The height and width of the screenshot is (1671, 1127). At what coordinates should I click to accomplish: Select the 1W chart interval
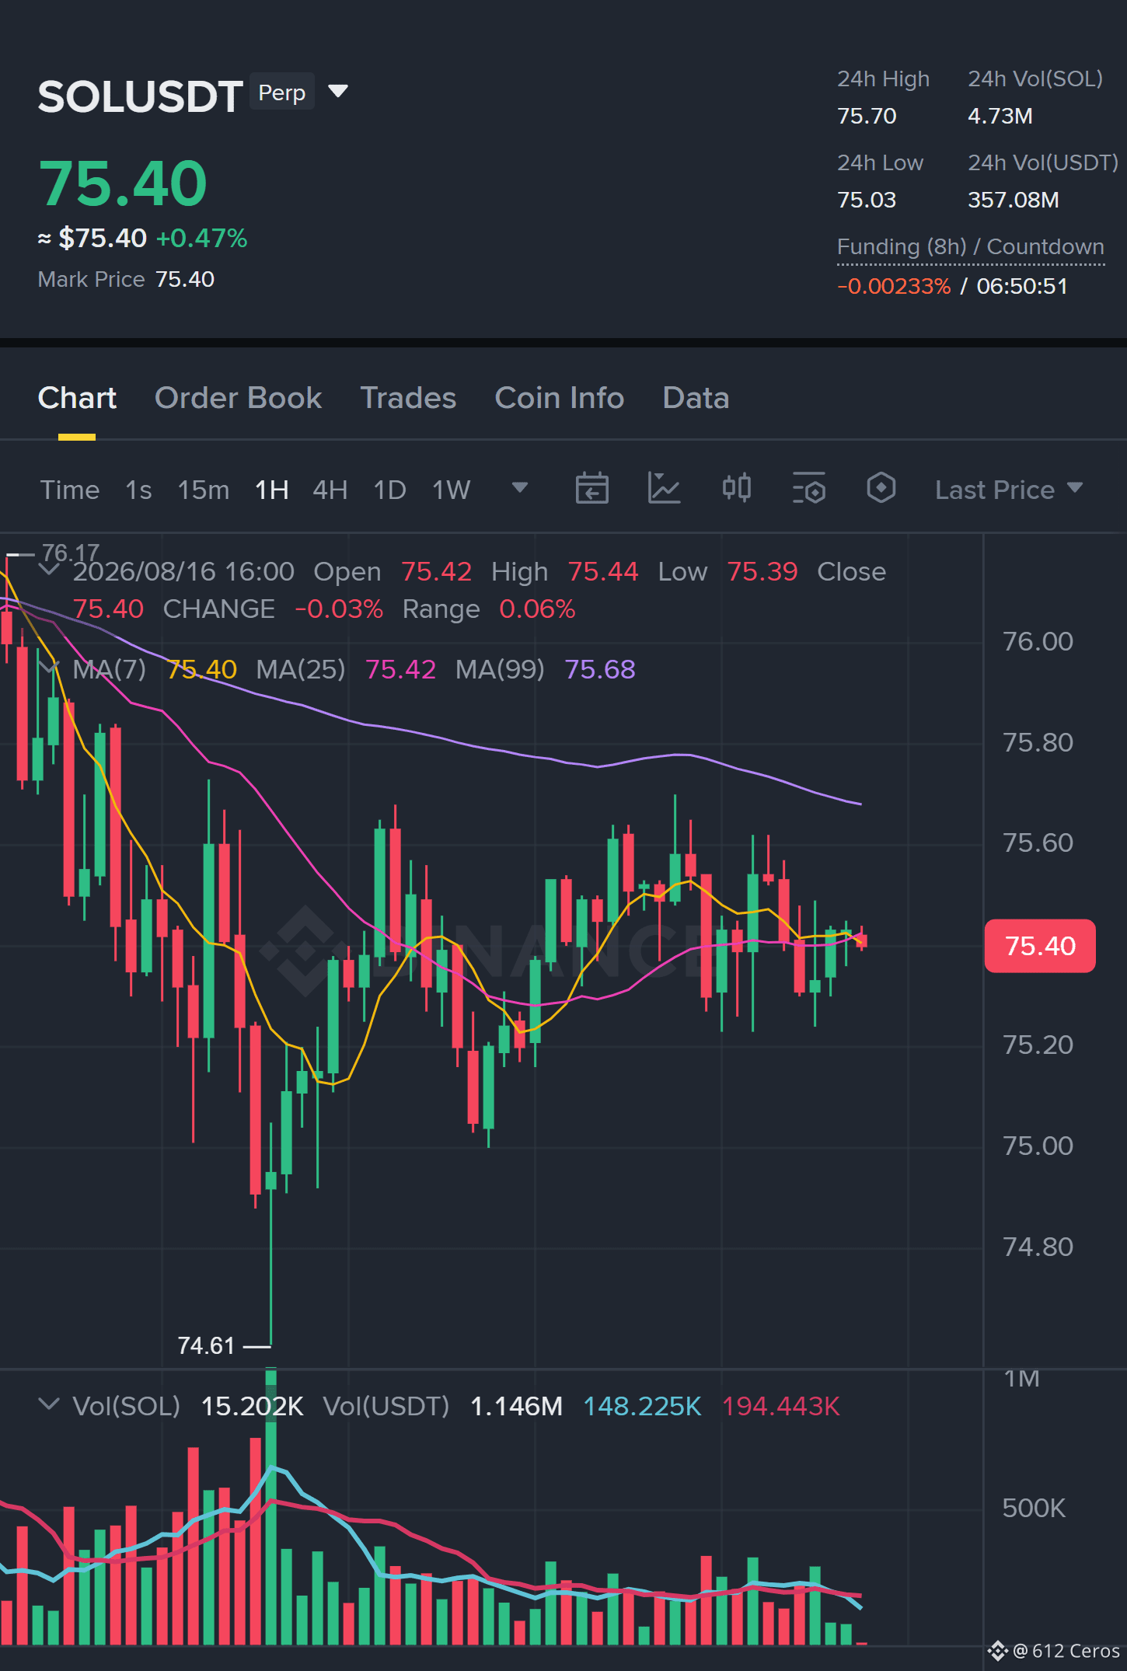(x=451, y=490)
